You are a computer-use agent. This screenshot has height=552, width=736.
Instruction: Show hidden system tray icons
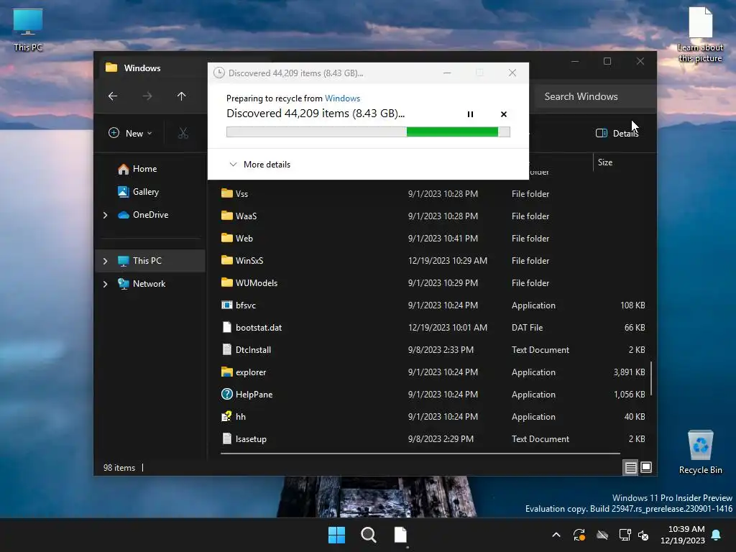(x=556, y=535)
